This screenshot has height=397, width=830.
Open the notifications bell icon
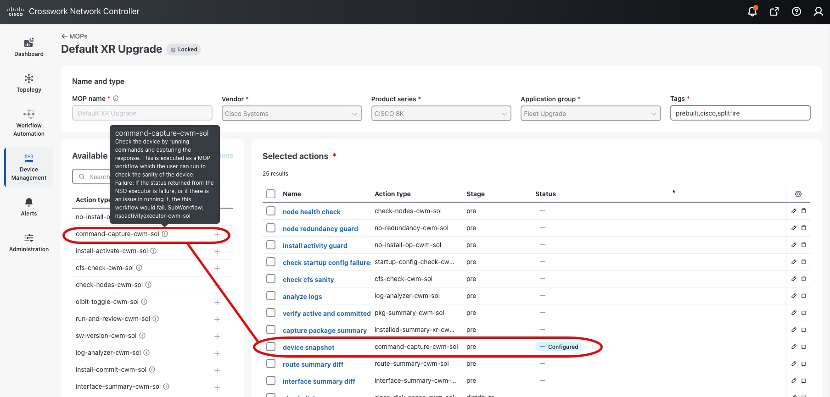tap(752, 11)
